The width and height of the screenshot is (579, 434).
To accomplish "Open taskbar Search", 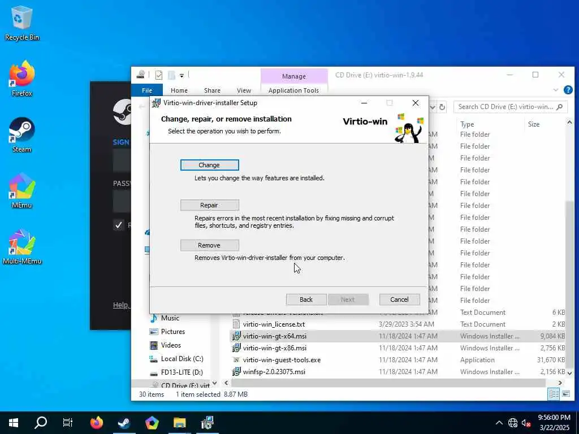I will tap(41, 423).
